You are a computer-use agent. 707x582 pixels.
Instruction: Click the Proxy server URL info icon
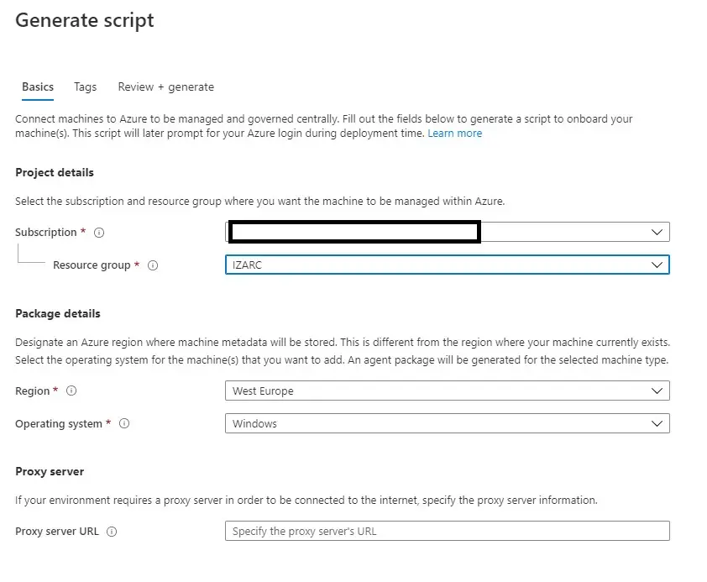coord(112,532)
